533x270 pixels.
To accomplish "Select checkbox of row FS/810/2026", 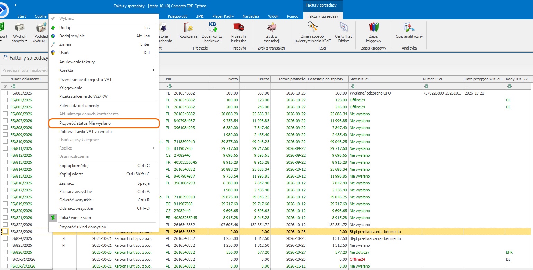I will (x=6, y=142).
